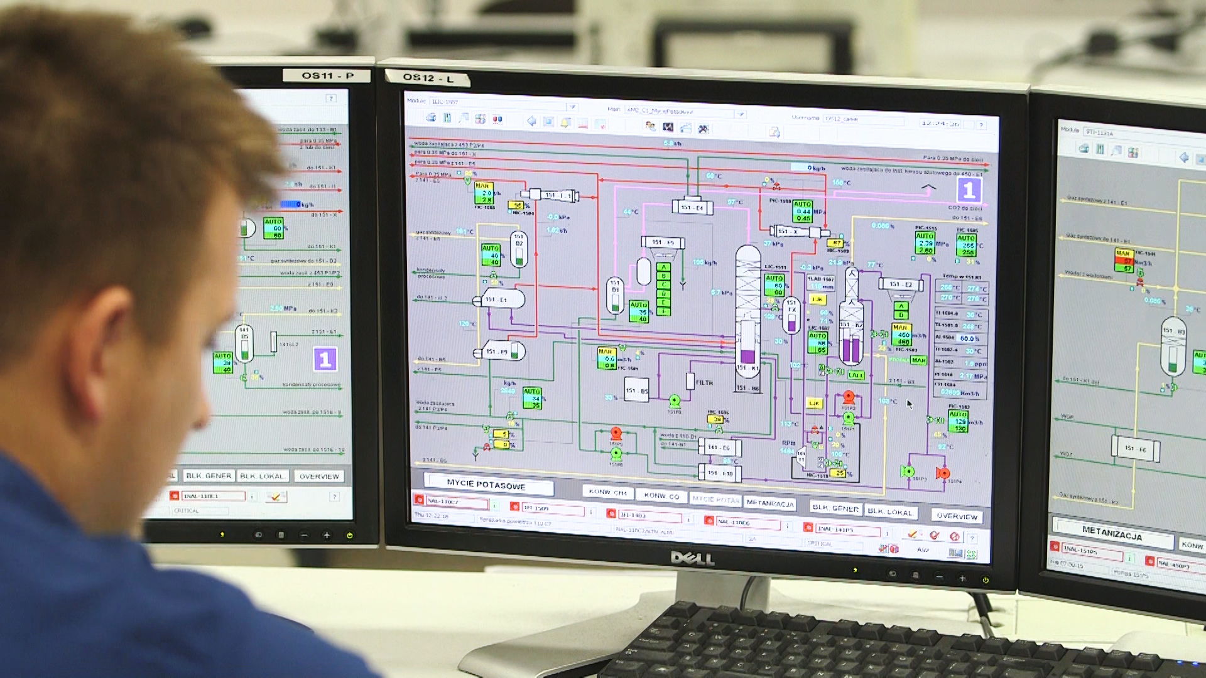The image size is (1206, 678).
Task: Switch to KONW. CH4 tab
Action: pyautogui.click(x=607, y=492)
